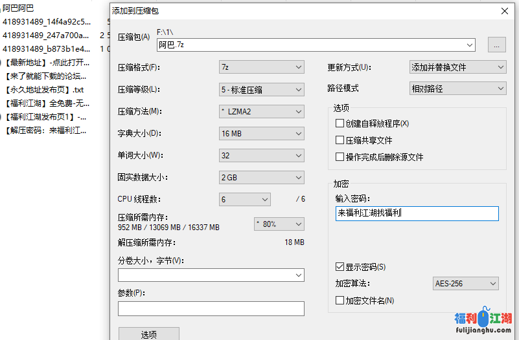
Task: Check 操作完成后删除源文件 option
Action: tap(340, 157)
